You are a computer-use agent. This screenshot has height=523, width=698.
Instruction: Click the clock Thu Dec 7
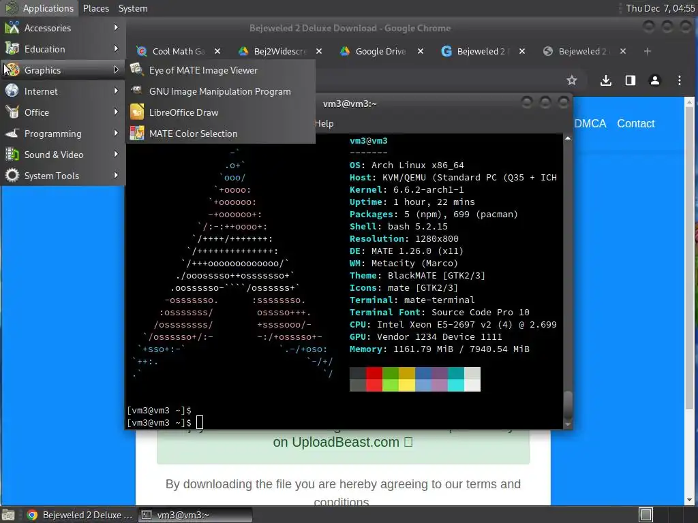pos(660,8)
